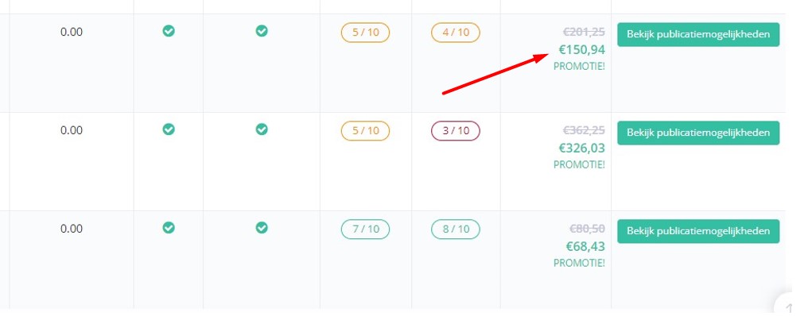
Task: Select the green 7 / 10 score badge
Action: click(365, 229)
